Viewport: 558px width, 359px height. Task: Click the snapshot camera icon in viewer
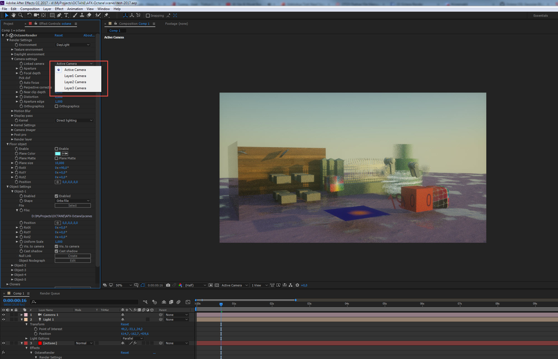coord(168,285)
